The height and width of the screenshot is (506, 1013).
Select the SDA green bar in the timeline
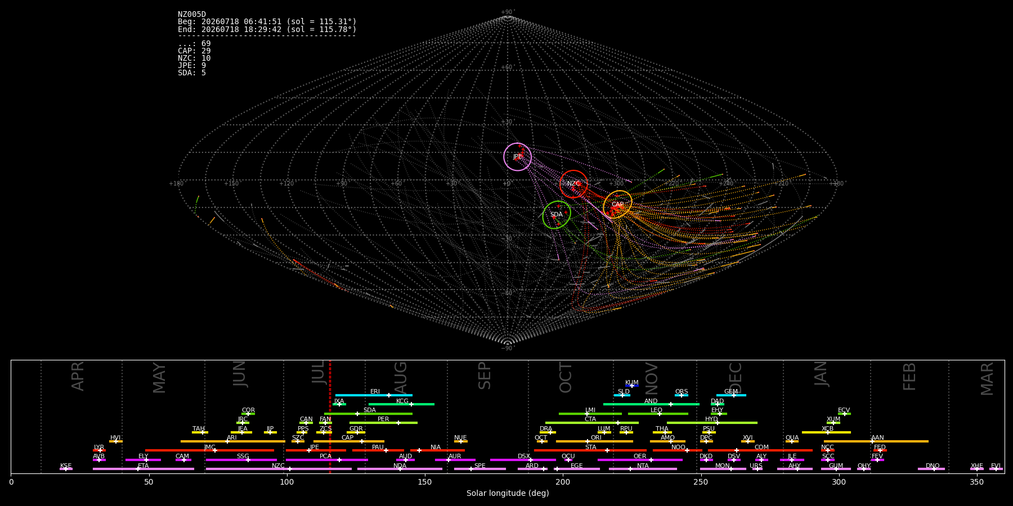[368, 414]
